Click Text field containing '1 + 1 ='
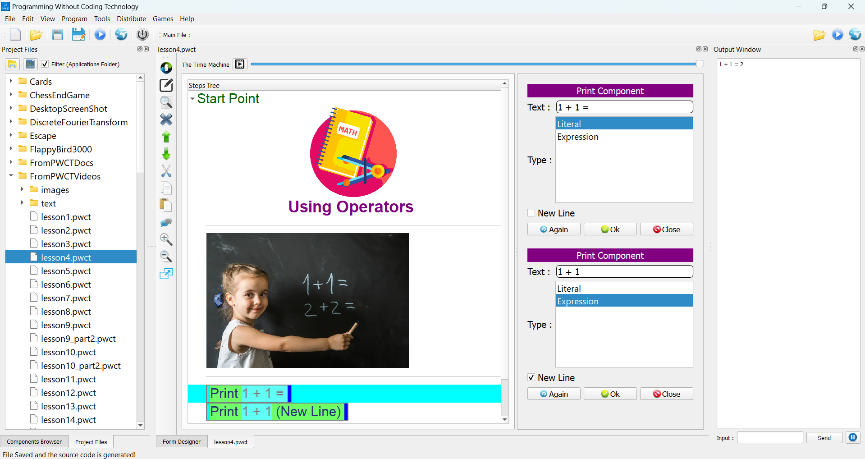This screenshot has width=865, height=459. [624, 107]
